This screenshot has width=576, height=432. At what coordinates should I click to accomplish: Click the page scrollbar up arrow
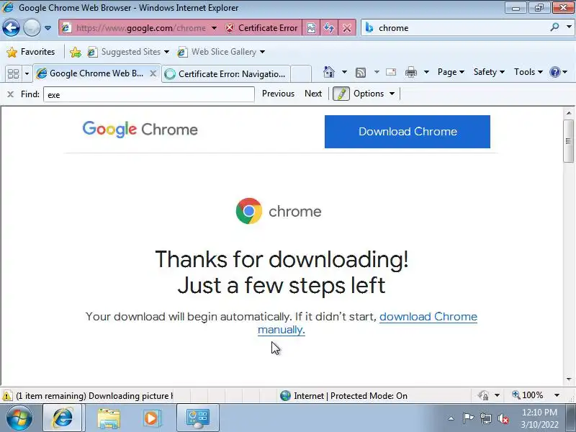point(569,113)
